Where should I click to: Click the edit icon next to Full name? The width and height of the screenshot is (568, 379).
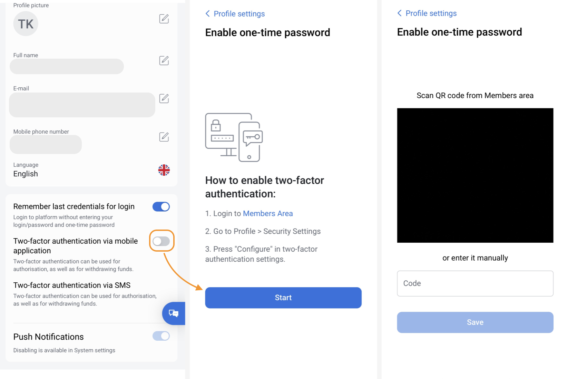[164, 60]
